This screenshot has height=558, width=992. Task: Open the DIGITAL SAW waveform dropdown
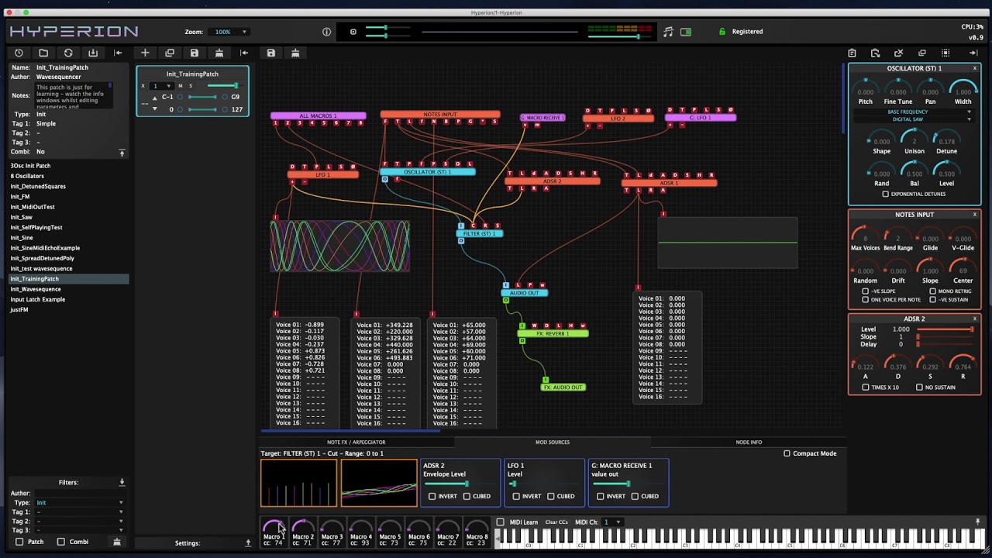[913, 119]
